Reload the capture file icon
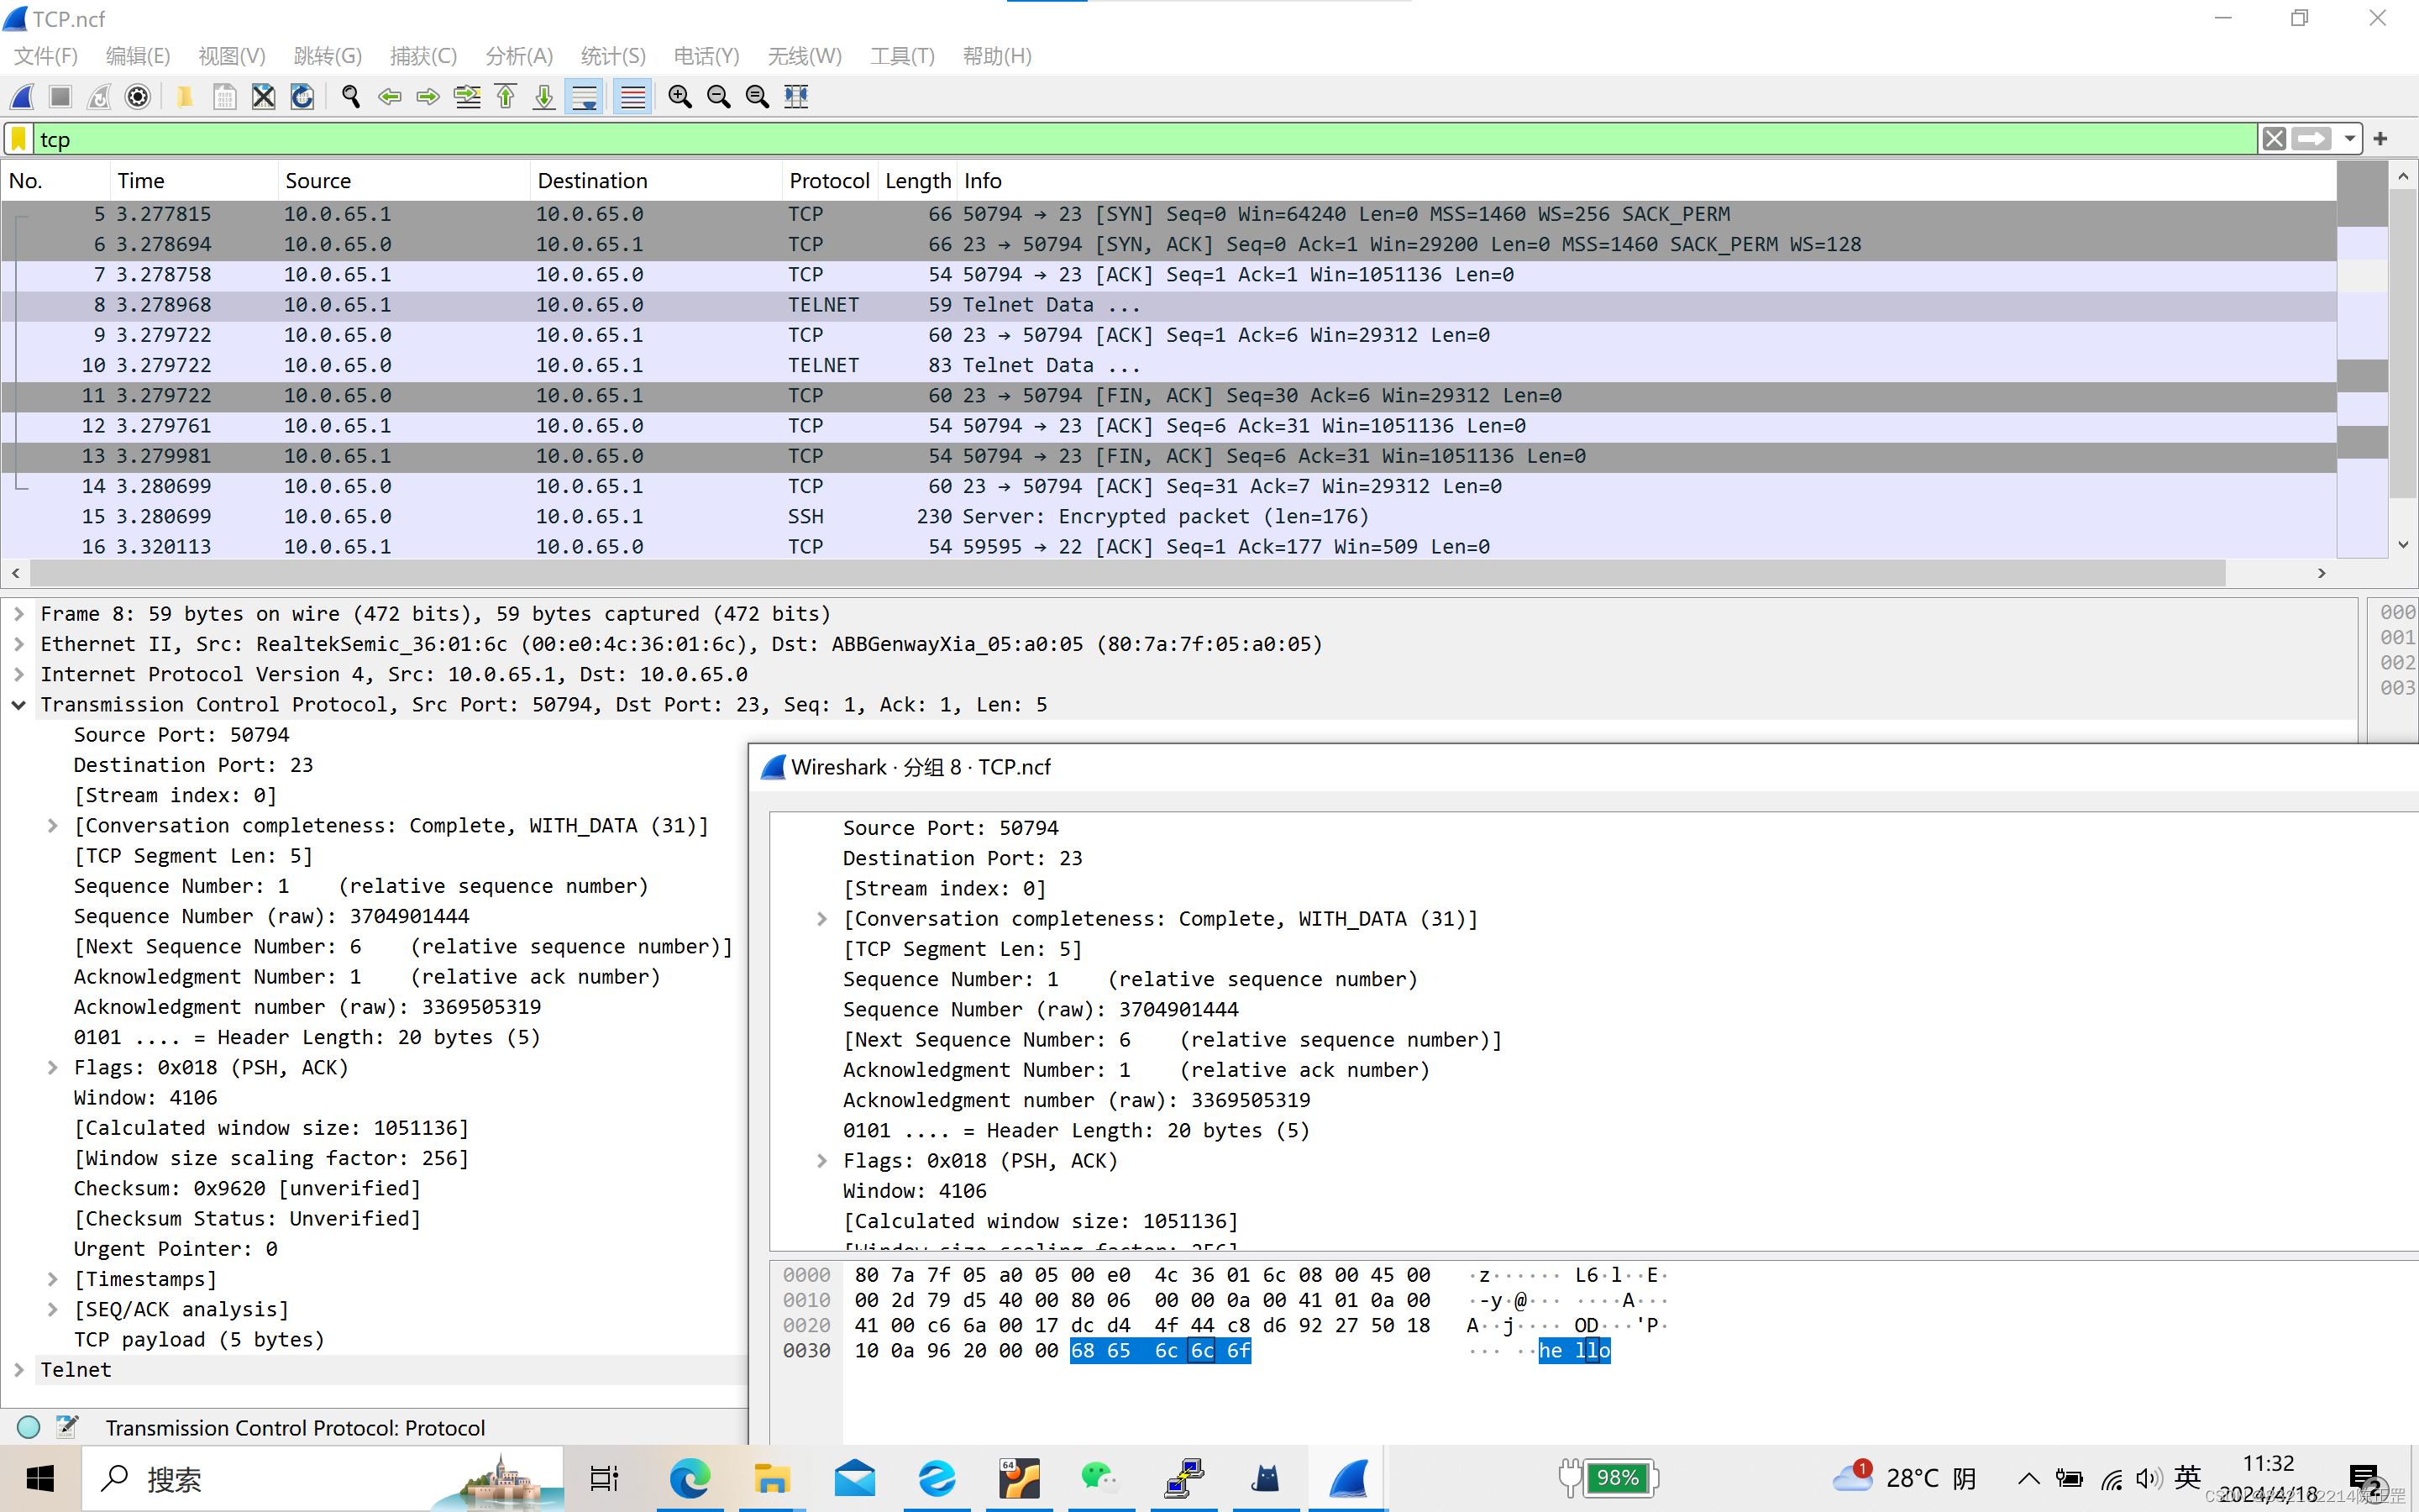Viewport: 2419px width, 1512px height. (x=302, y=97)
